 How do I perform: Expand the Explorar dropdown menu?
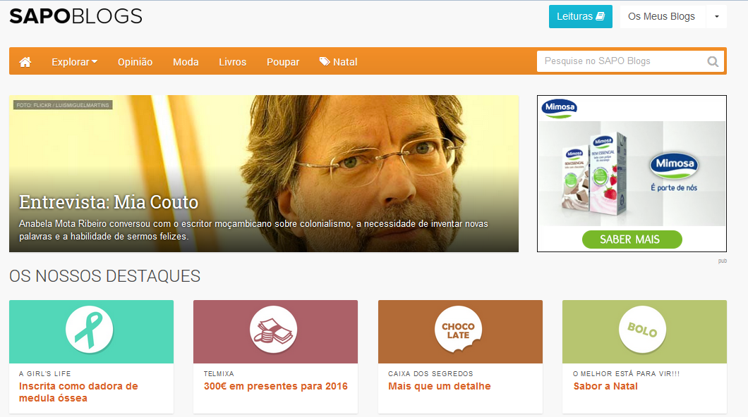click(74, 62)
